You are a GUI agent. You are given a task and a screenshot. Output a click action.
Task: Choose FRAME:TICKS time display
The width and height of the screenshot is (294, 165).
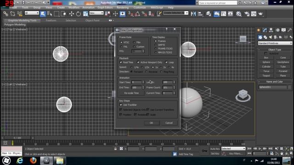click(156, 49)
